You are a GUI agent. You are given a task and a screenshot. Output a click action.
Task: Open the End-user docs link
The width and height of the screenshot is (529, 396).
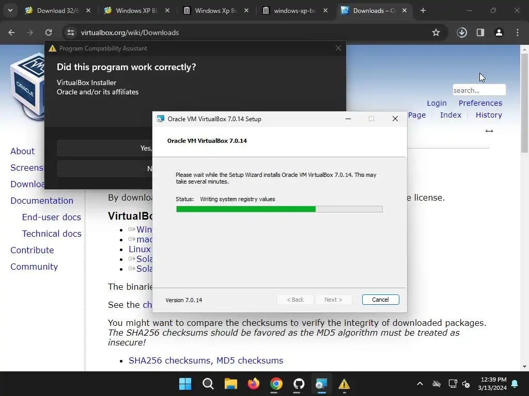[x=51, y=217]
